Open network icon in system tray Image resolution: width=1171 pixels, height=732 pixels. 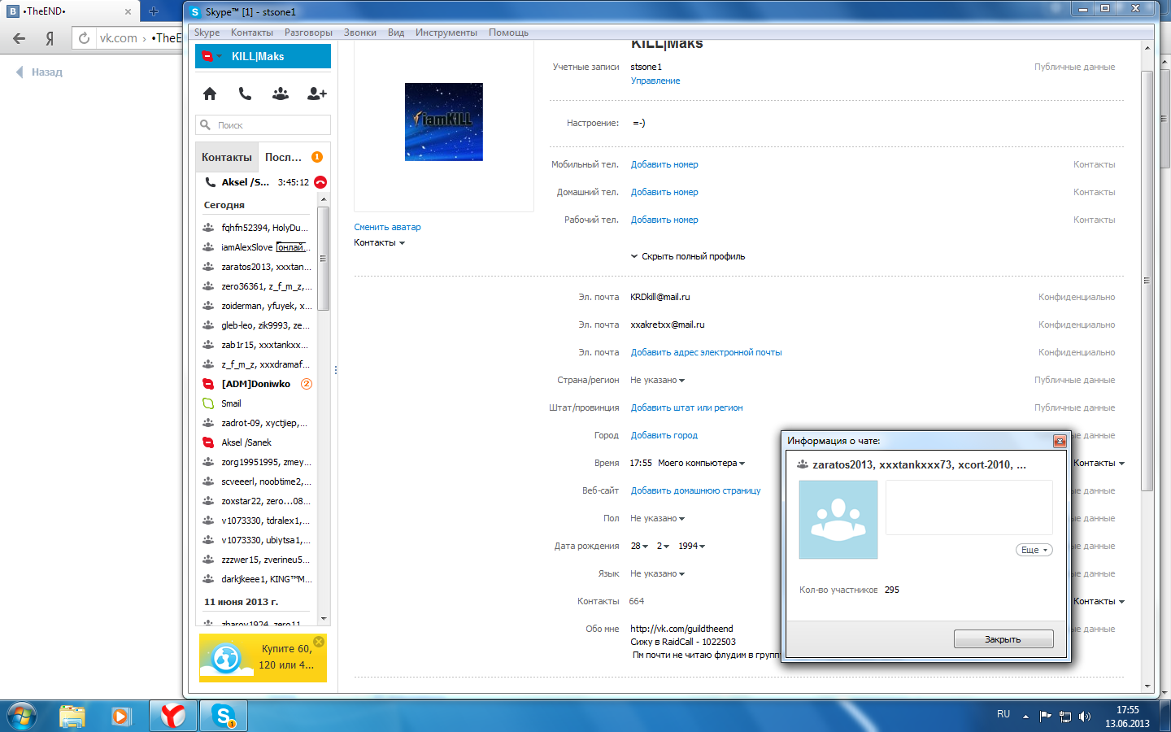pyautogui.click(x=1065, y=717)
